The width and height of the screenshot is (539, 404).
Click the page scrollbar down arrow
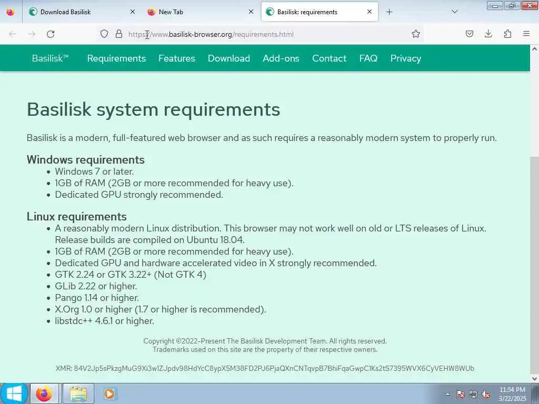click(x=535, y=379)
